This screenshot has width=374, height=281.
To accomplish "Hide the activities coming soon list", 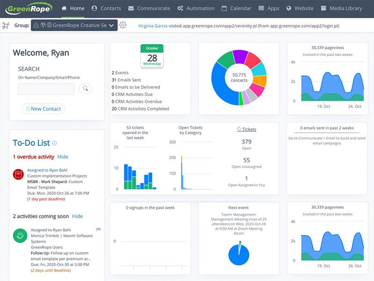I will click(x=77, y=216).
